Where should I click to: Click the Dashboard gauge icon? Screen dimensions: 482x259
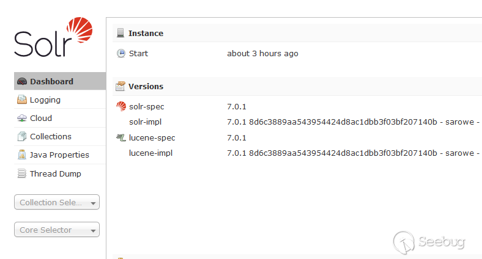(x=22, y=81)
